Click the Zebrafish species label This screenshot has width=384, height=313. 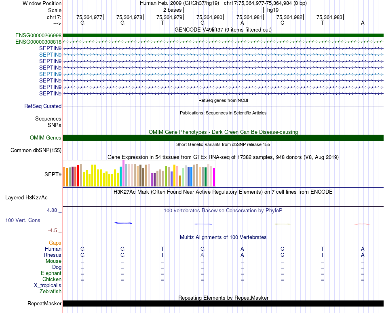[x=51, y=292]
